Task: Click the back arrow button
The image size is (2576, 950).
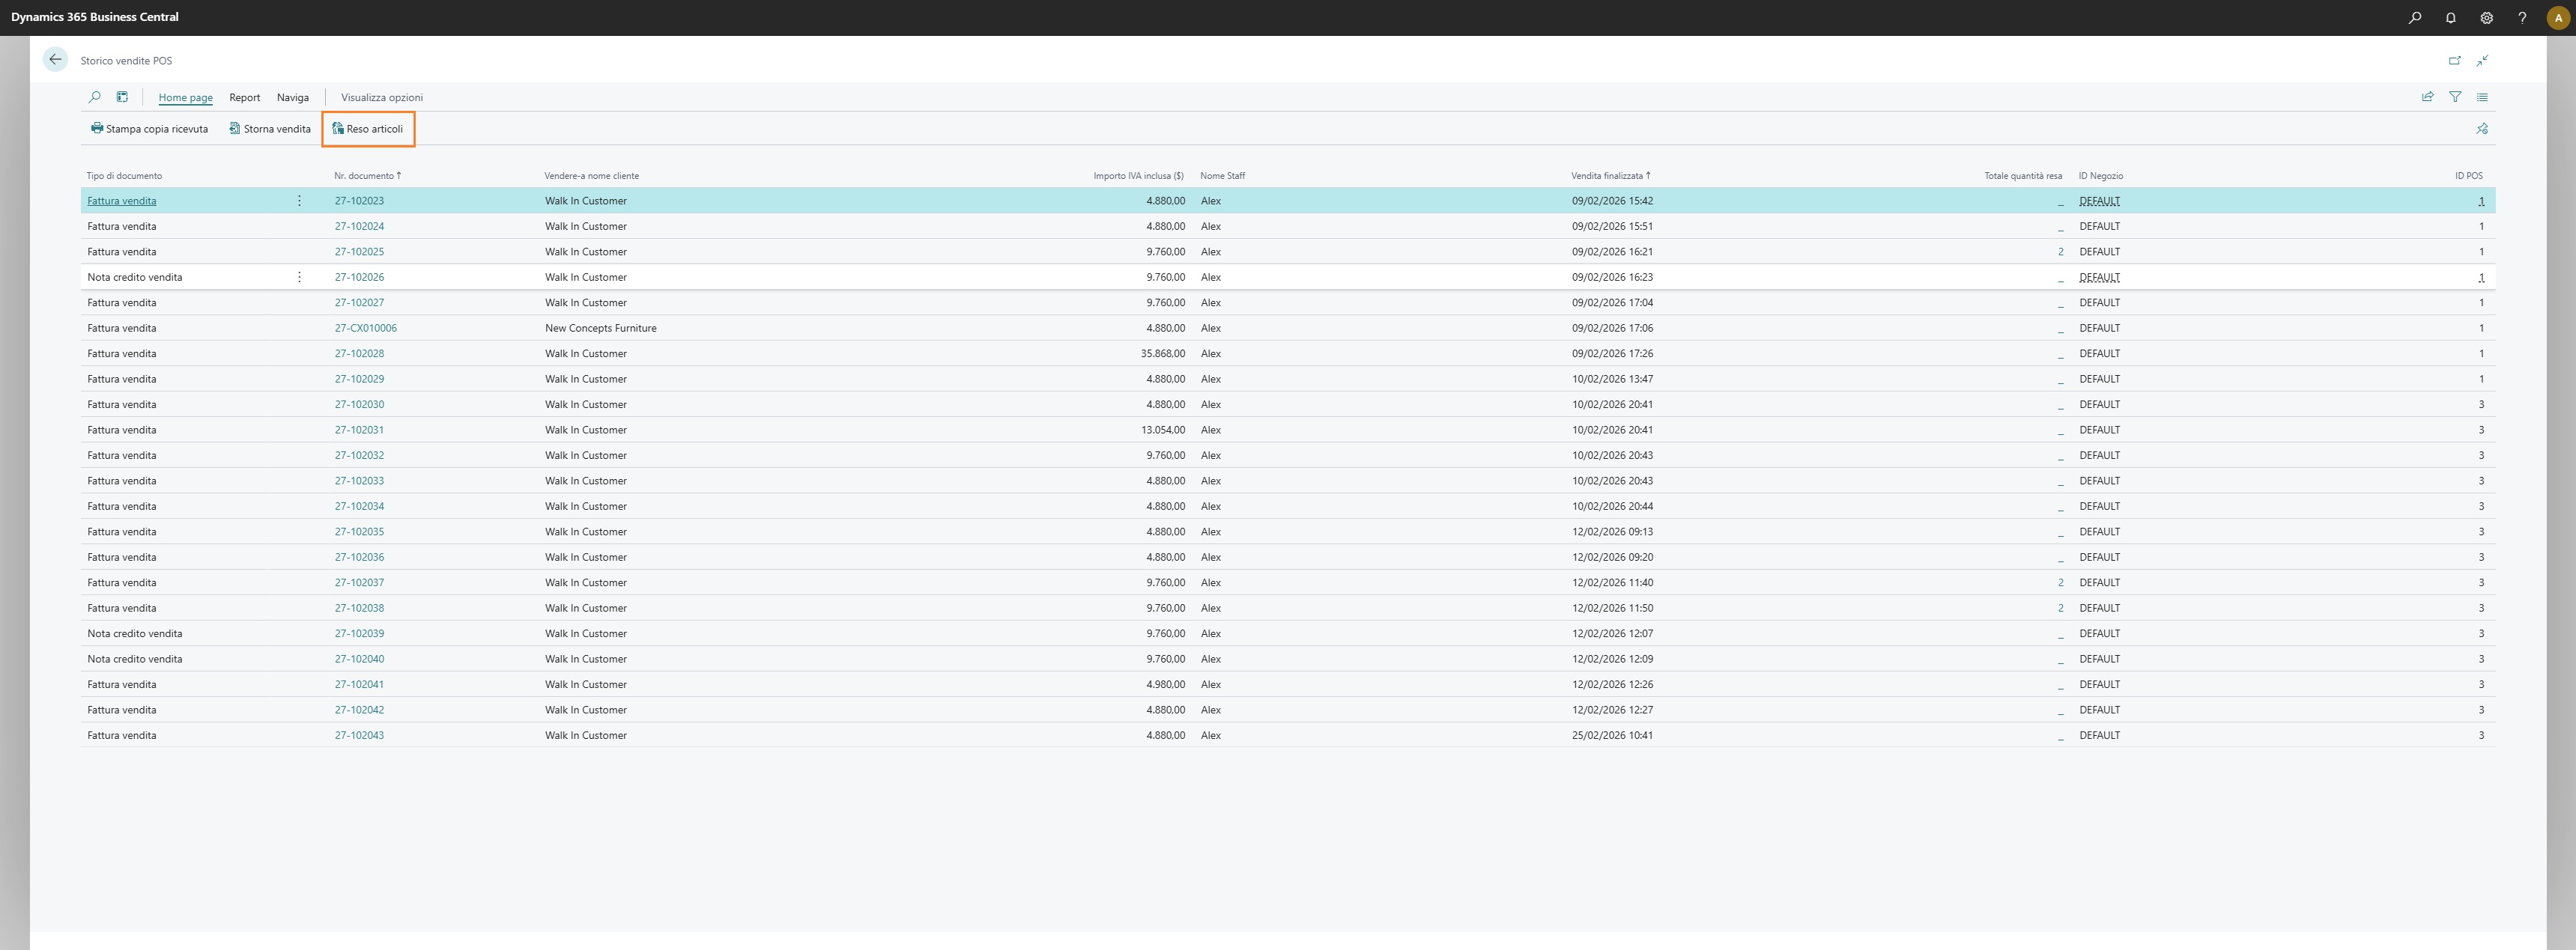Action: tap(55, 60)
